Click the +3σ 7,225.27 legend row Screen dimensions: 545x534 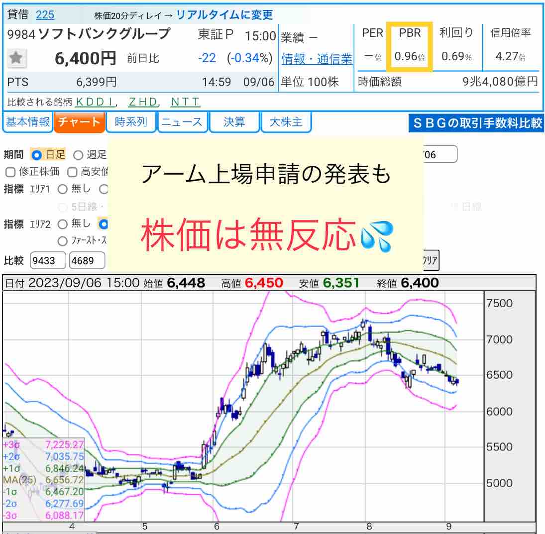pyautogui.click(x=43, y=444)
